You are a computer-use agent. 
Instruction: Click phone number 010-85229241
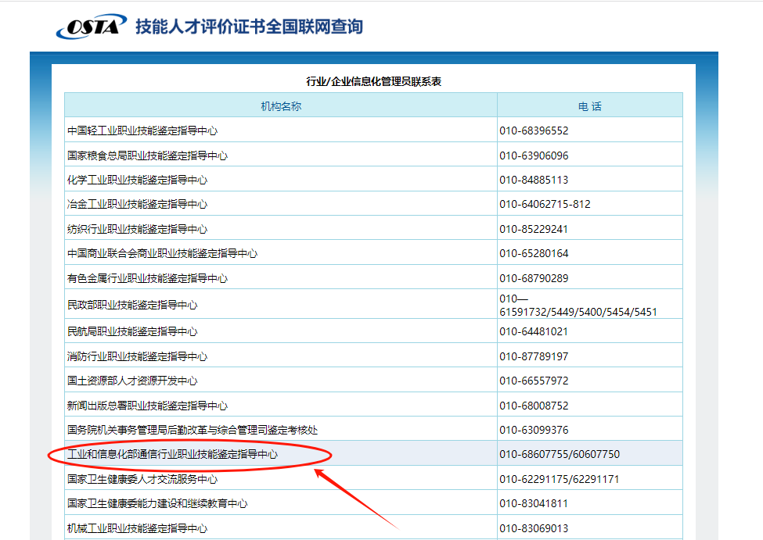[x=534, y=229]
